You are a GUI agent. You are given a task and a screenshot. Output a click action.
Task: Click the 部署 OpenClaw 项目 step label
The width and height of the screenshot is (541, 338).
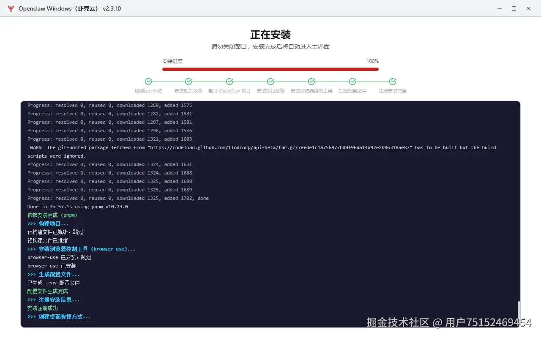point(230,91)
